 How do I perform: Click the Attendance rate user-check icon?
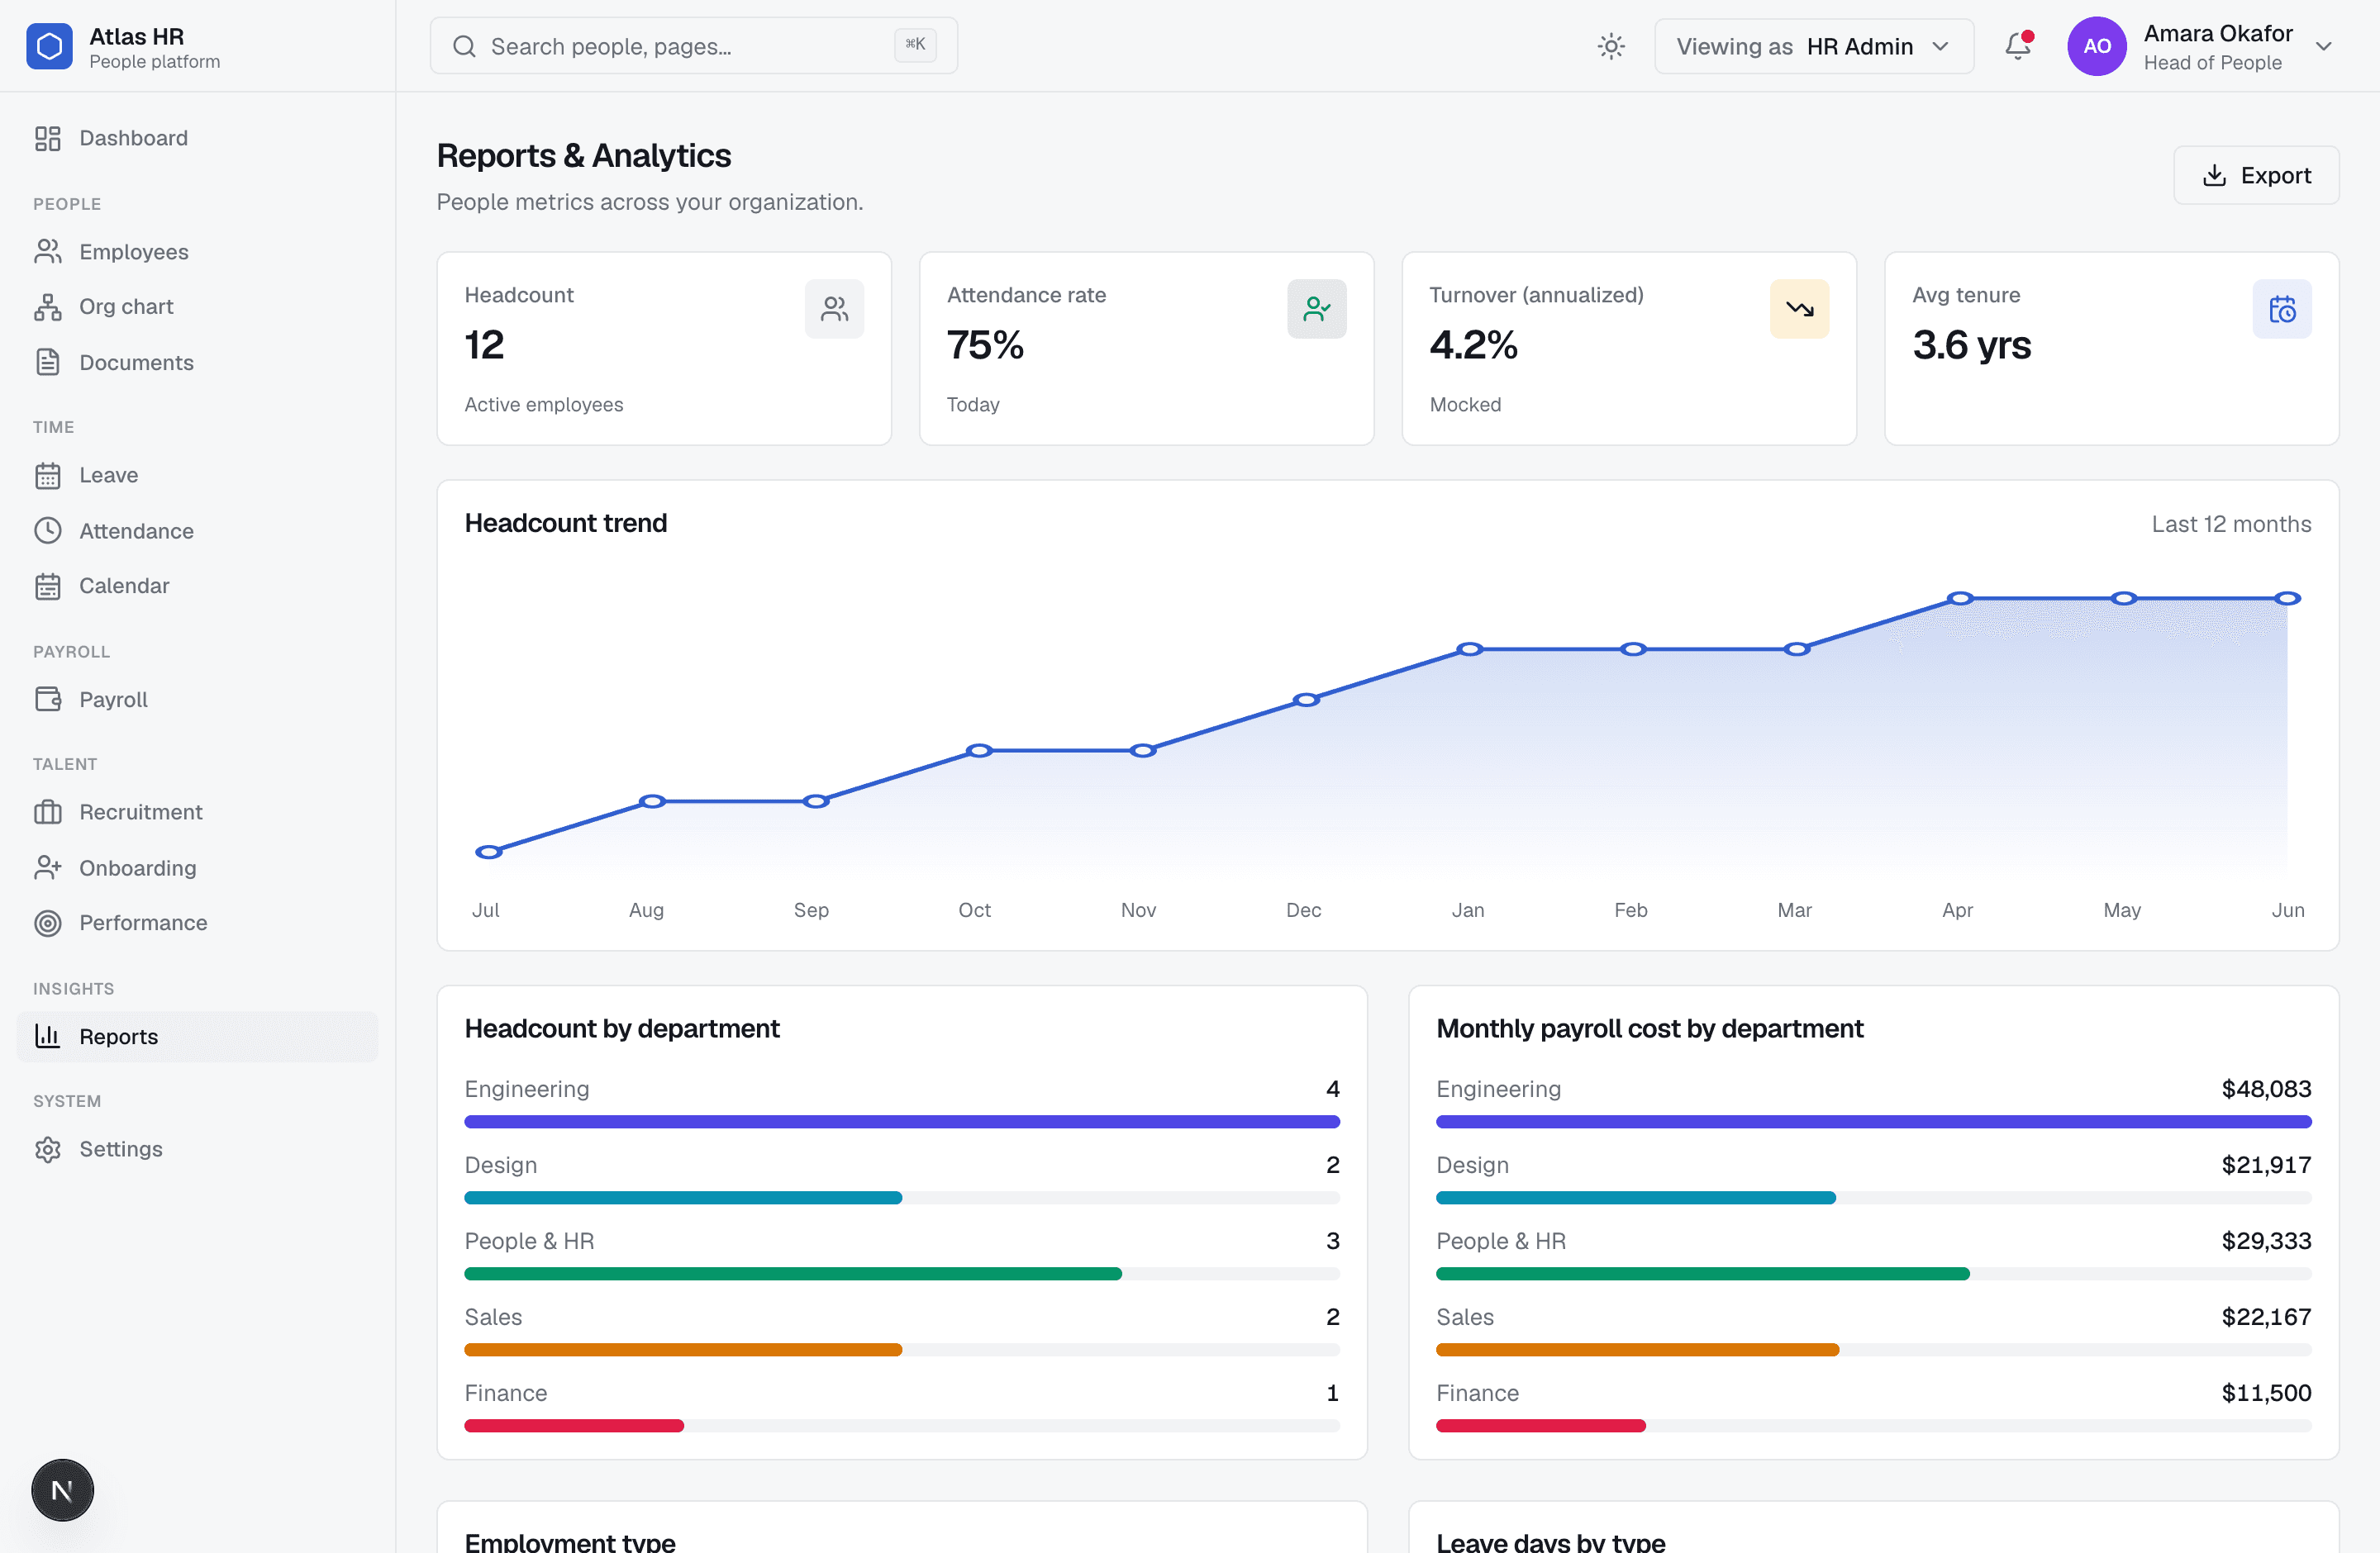click(x=1316, y=309)
